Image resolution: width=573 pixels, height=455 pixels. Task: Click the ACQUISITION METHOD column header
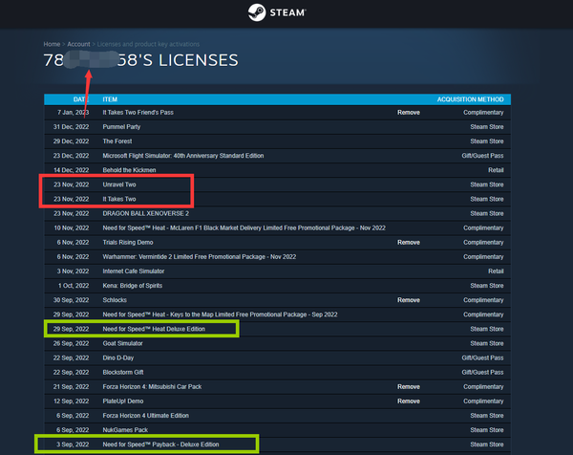(470, 99)
